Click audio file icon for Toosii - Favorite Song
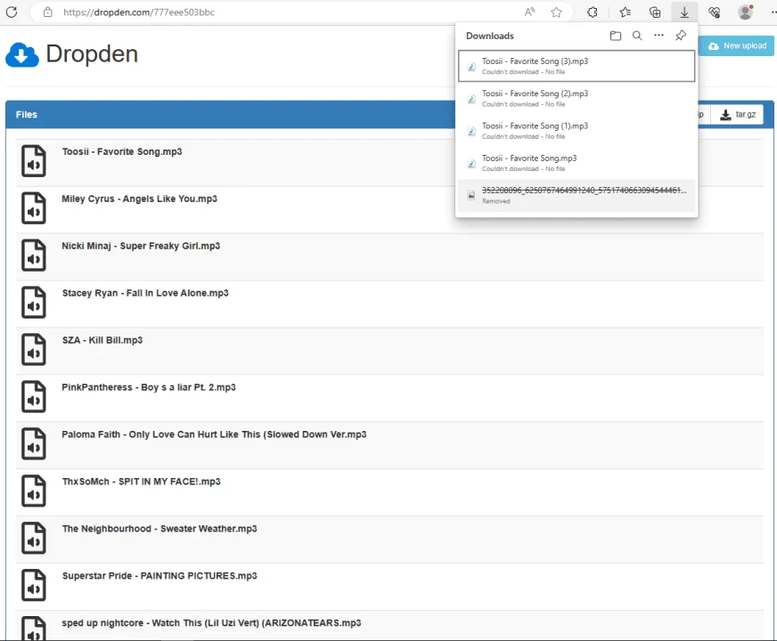The width and height of the screenshot is (777, 641). (x=34, y=161)
